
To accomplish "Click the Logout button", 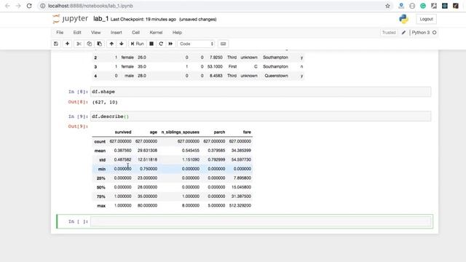I will (x=426, y=19).
